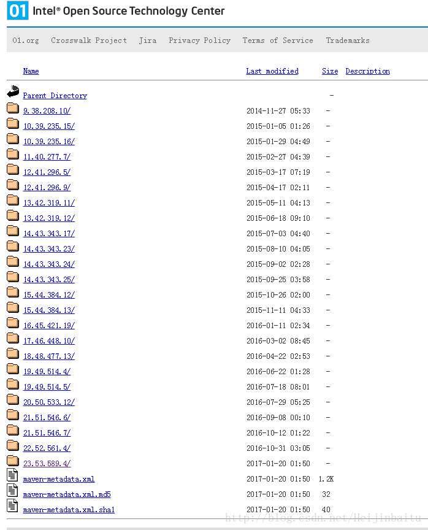
Task: Click the 01 Intel logo icon
Action: pos(18,10)
